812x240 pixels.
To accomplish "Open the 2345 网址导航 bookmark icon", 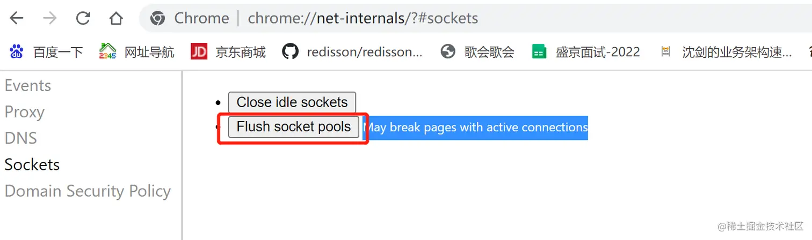I will tap(108, 51).
